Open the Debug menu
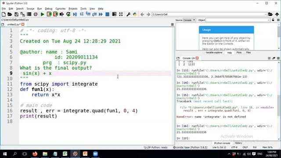Image resolution: width=281 pixels, height=158 pixels. (x=49, y=9)
